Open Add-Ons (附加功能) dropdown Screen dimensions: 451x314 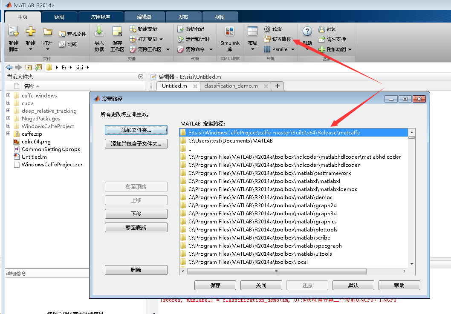(x=350, y=50)
